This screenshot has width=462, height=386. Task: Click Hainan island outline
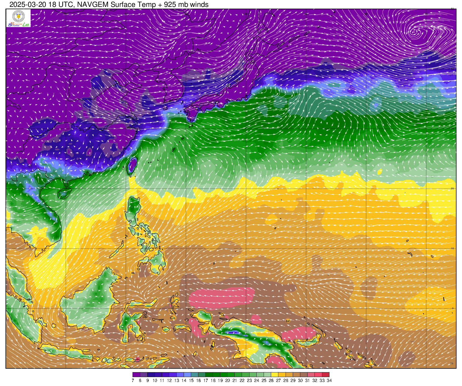click(64, 193)
